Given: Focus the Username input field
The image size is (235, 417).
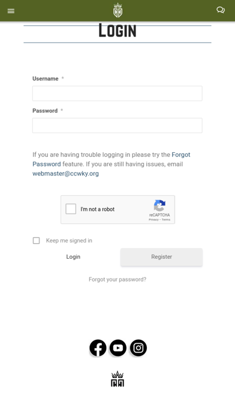Looking at the screenshot, I should 117,93.
